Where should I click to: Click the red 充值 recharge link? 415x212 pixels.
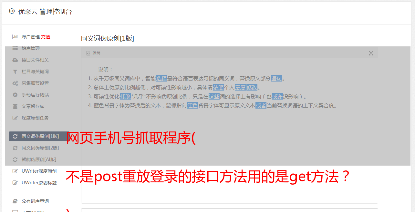[x=46, y=37]
